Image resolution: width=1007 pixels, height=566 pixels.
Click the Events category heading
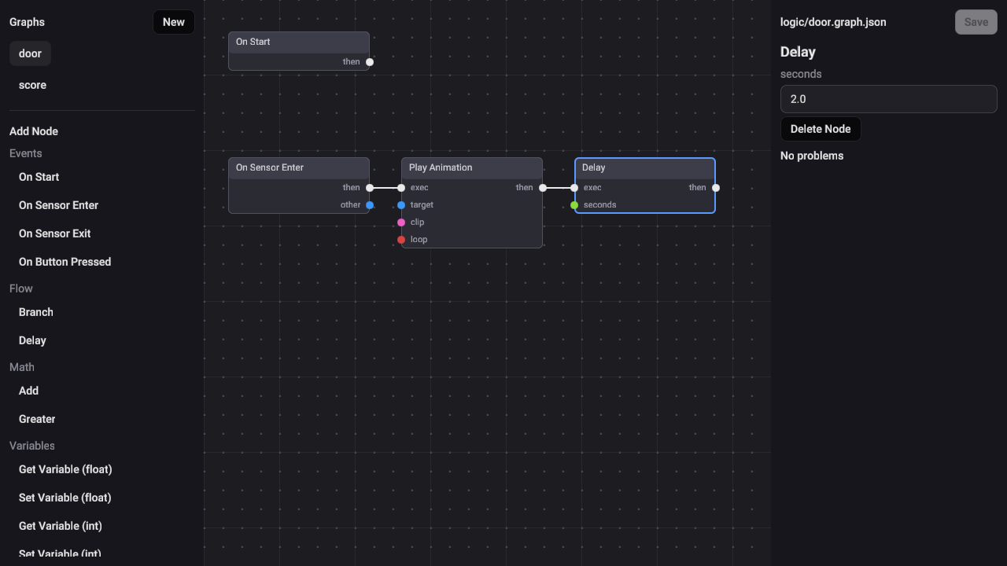click(x=26, y=153)
